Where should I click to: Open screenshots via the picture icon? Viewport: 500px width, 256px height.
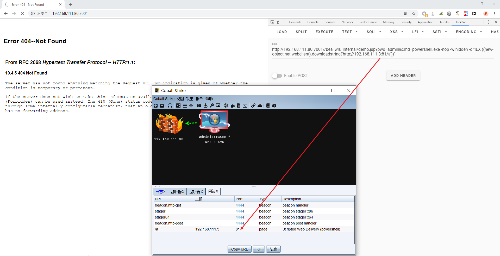[218, 105]
